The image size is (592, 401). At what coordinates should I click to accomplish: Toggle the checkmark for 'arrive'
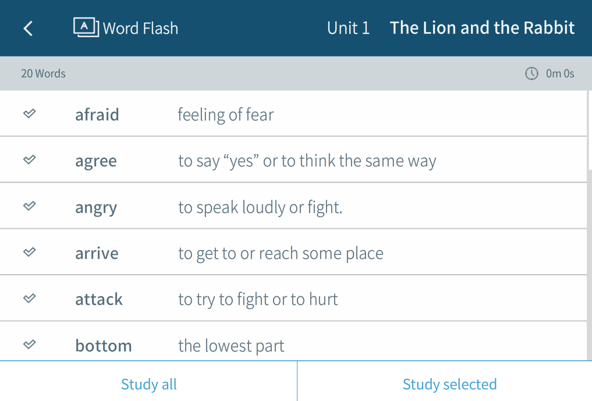(30, 252)
